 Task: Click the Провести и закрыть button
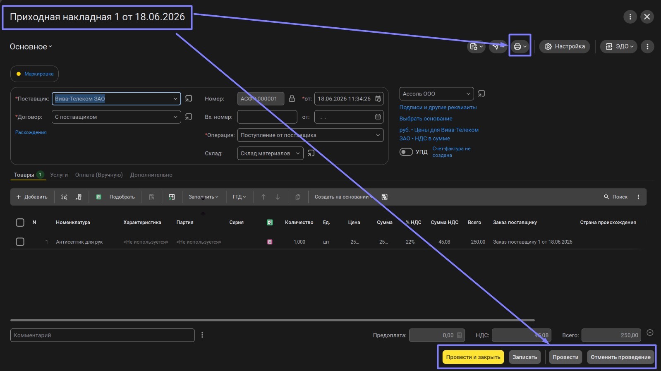coord(473,357)
